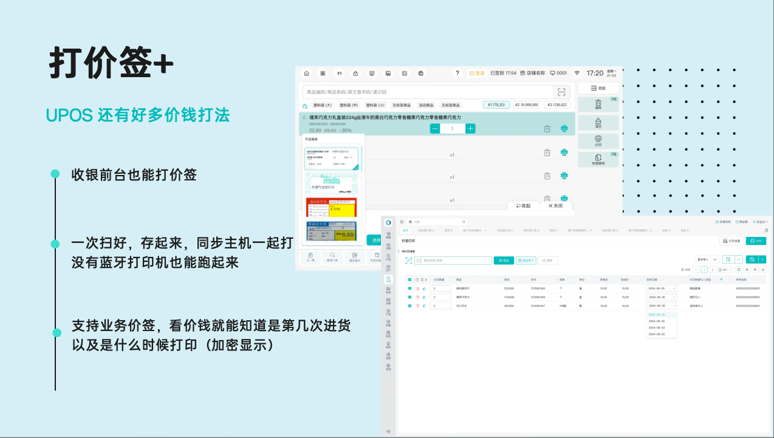Click the refresh icon at the table toolbar's right end
This screenshot has height=438, width=774.
coord(763,269)
